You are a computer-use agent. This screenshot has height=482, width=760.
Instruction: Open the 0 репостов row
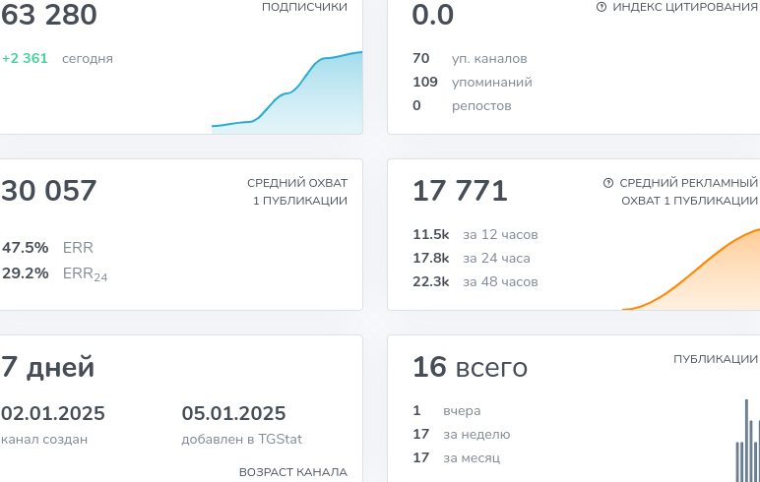462,105
